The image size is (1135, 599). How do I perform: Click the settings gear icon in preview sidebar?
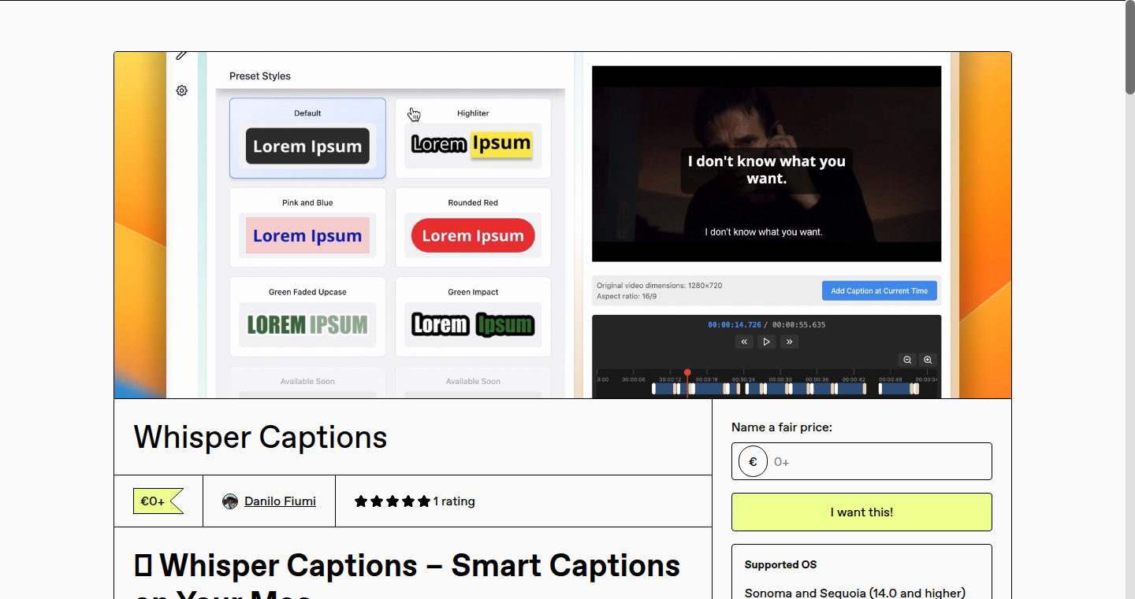pyautogui.click(x=182, y=91)
